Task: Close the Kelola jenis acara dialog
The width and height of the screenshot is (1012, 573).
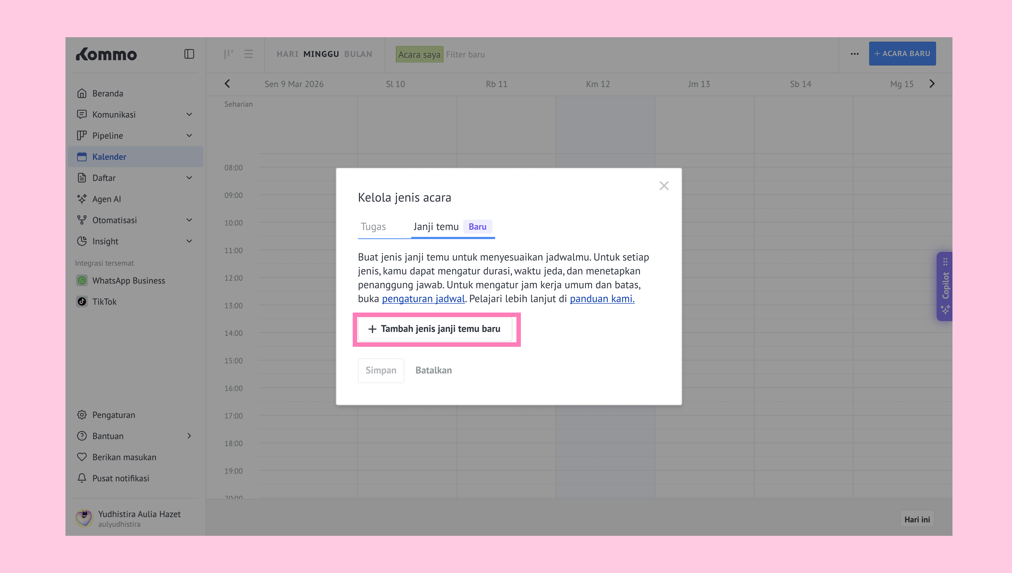Action: pyautogui.click(x=664, y=186)
